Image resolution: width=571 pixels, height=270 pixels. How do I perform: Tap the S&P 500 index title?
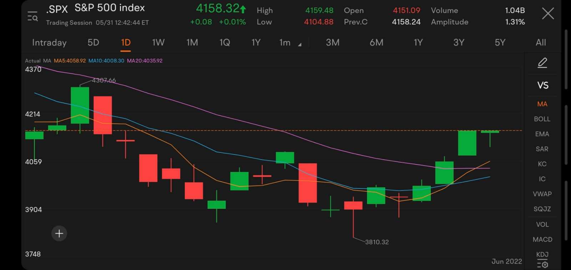(x=110, y=8)
